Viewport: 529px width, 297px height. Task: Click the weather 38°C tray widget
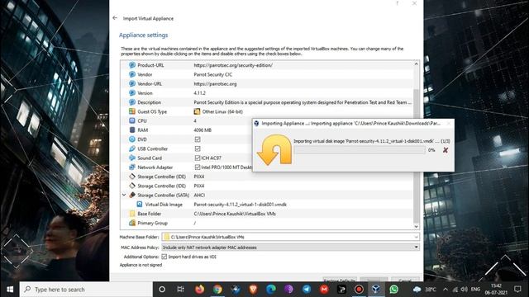pyautogui.click(x=424, y=290)
